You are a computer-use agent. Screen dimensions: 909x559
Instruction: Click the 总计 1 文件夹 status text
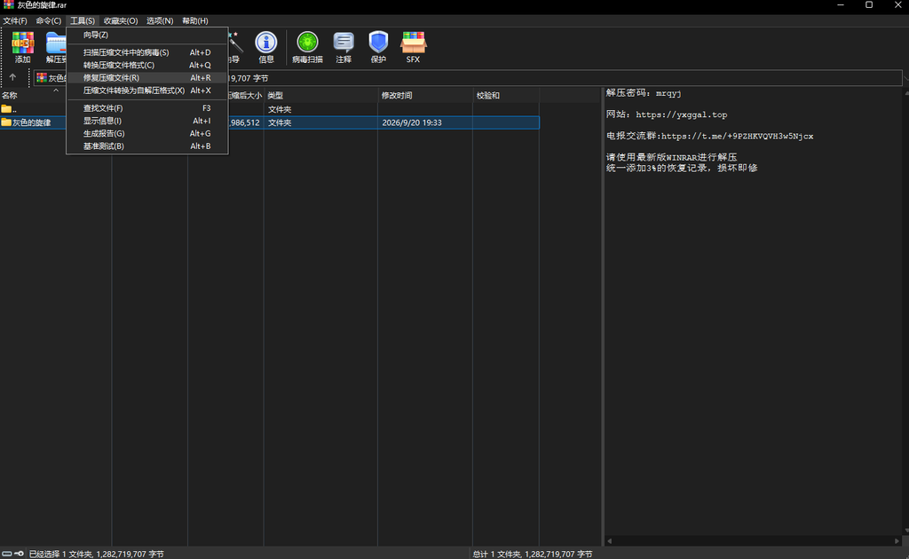(x=533, y=555)
